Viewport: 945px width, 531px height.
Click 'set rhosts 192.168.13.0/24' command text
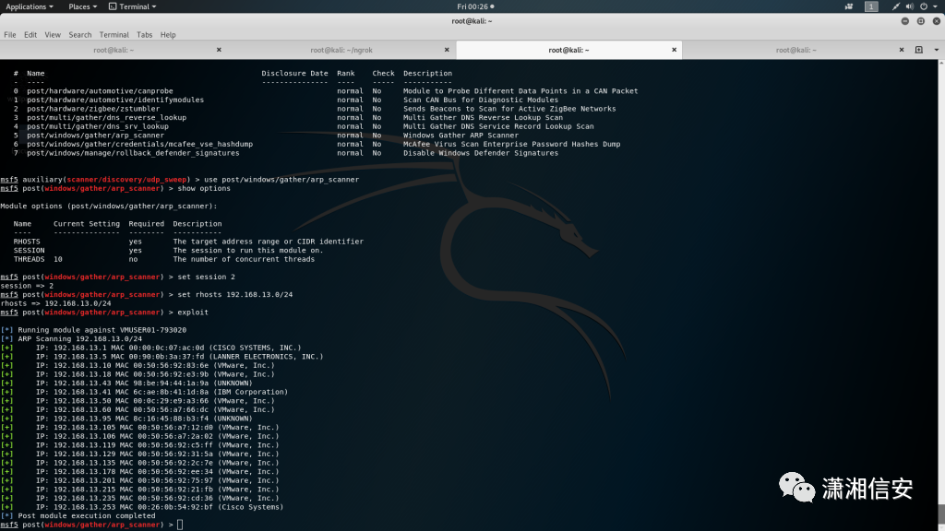(x=235, y=294)
